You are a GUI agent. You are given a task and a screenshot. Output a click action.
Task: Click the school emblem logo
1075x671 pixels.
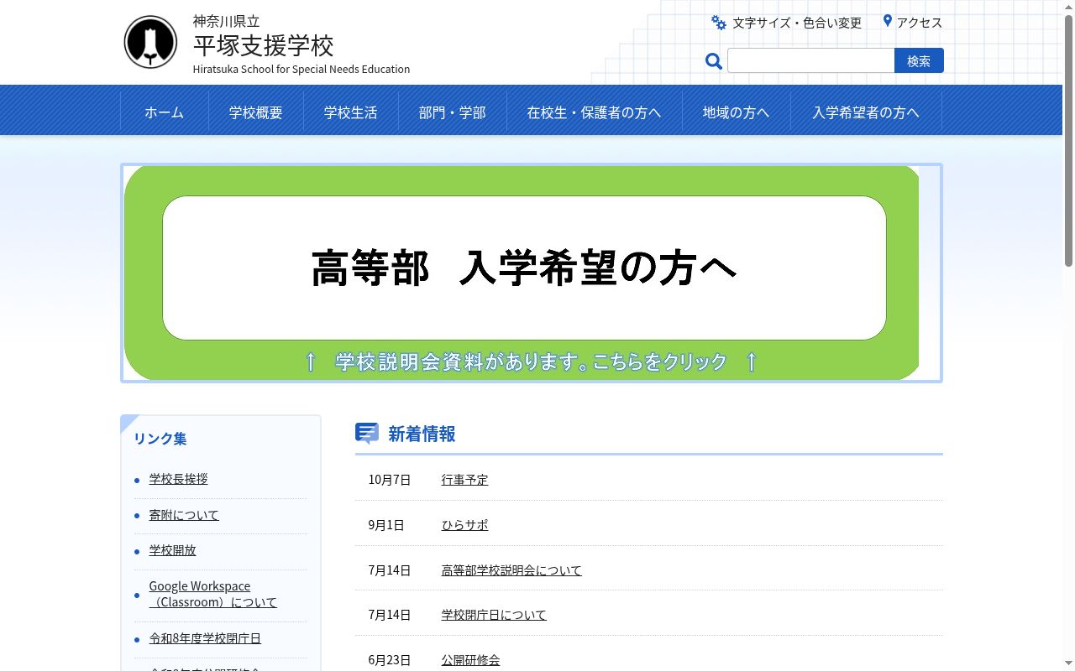pos(150,43)
